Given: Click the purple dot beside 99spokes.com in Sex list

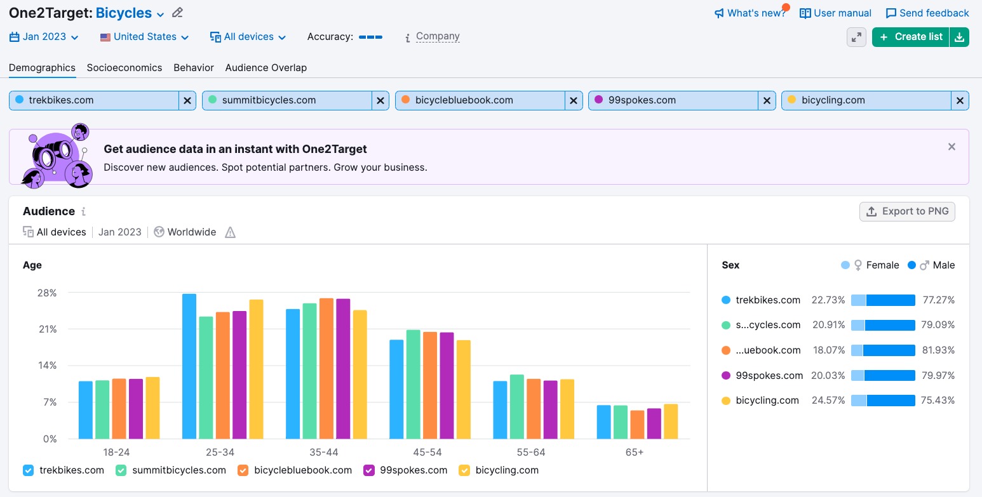Looking at the screenshot, I should point(727,376).
